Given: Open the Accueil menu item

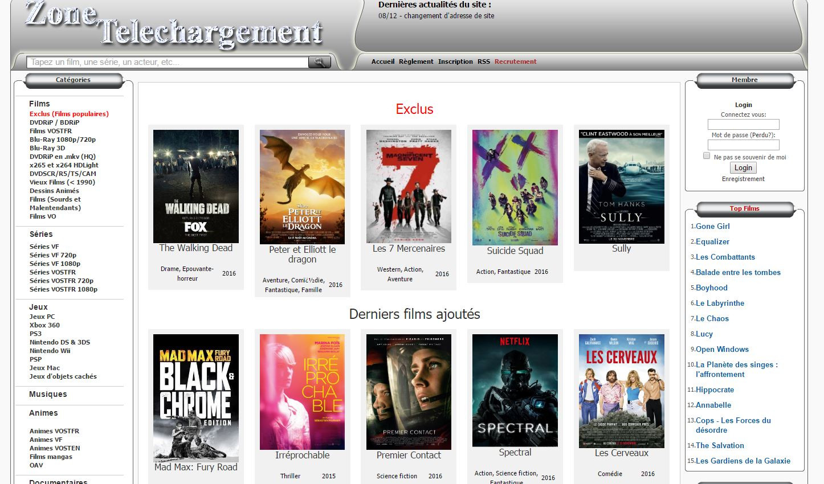Looking at the screenshot, I should point(383,61).
